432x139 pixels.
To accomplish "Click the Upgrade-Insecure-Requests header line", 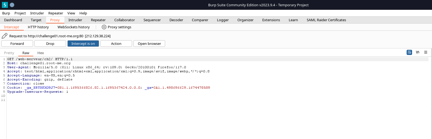I will pyautogui.click(x=38, y=92).
